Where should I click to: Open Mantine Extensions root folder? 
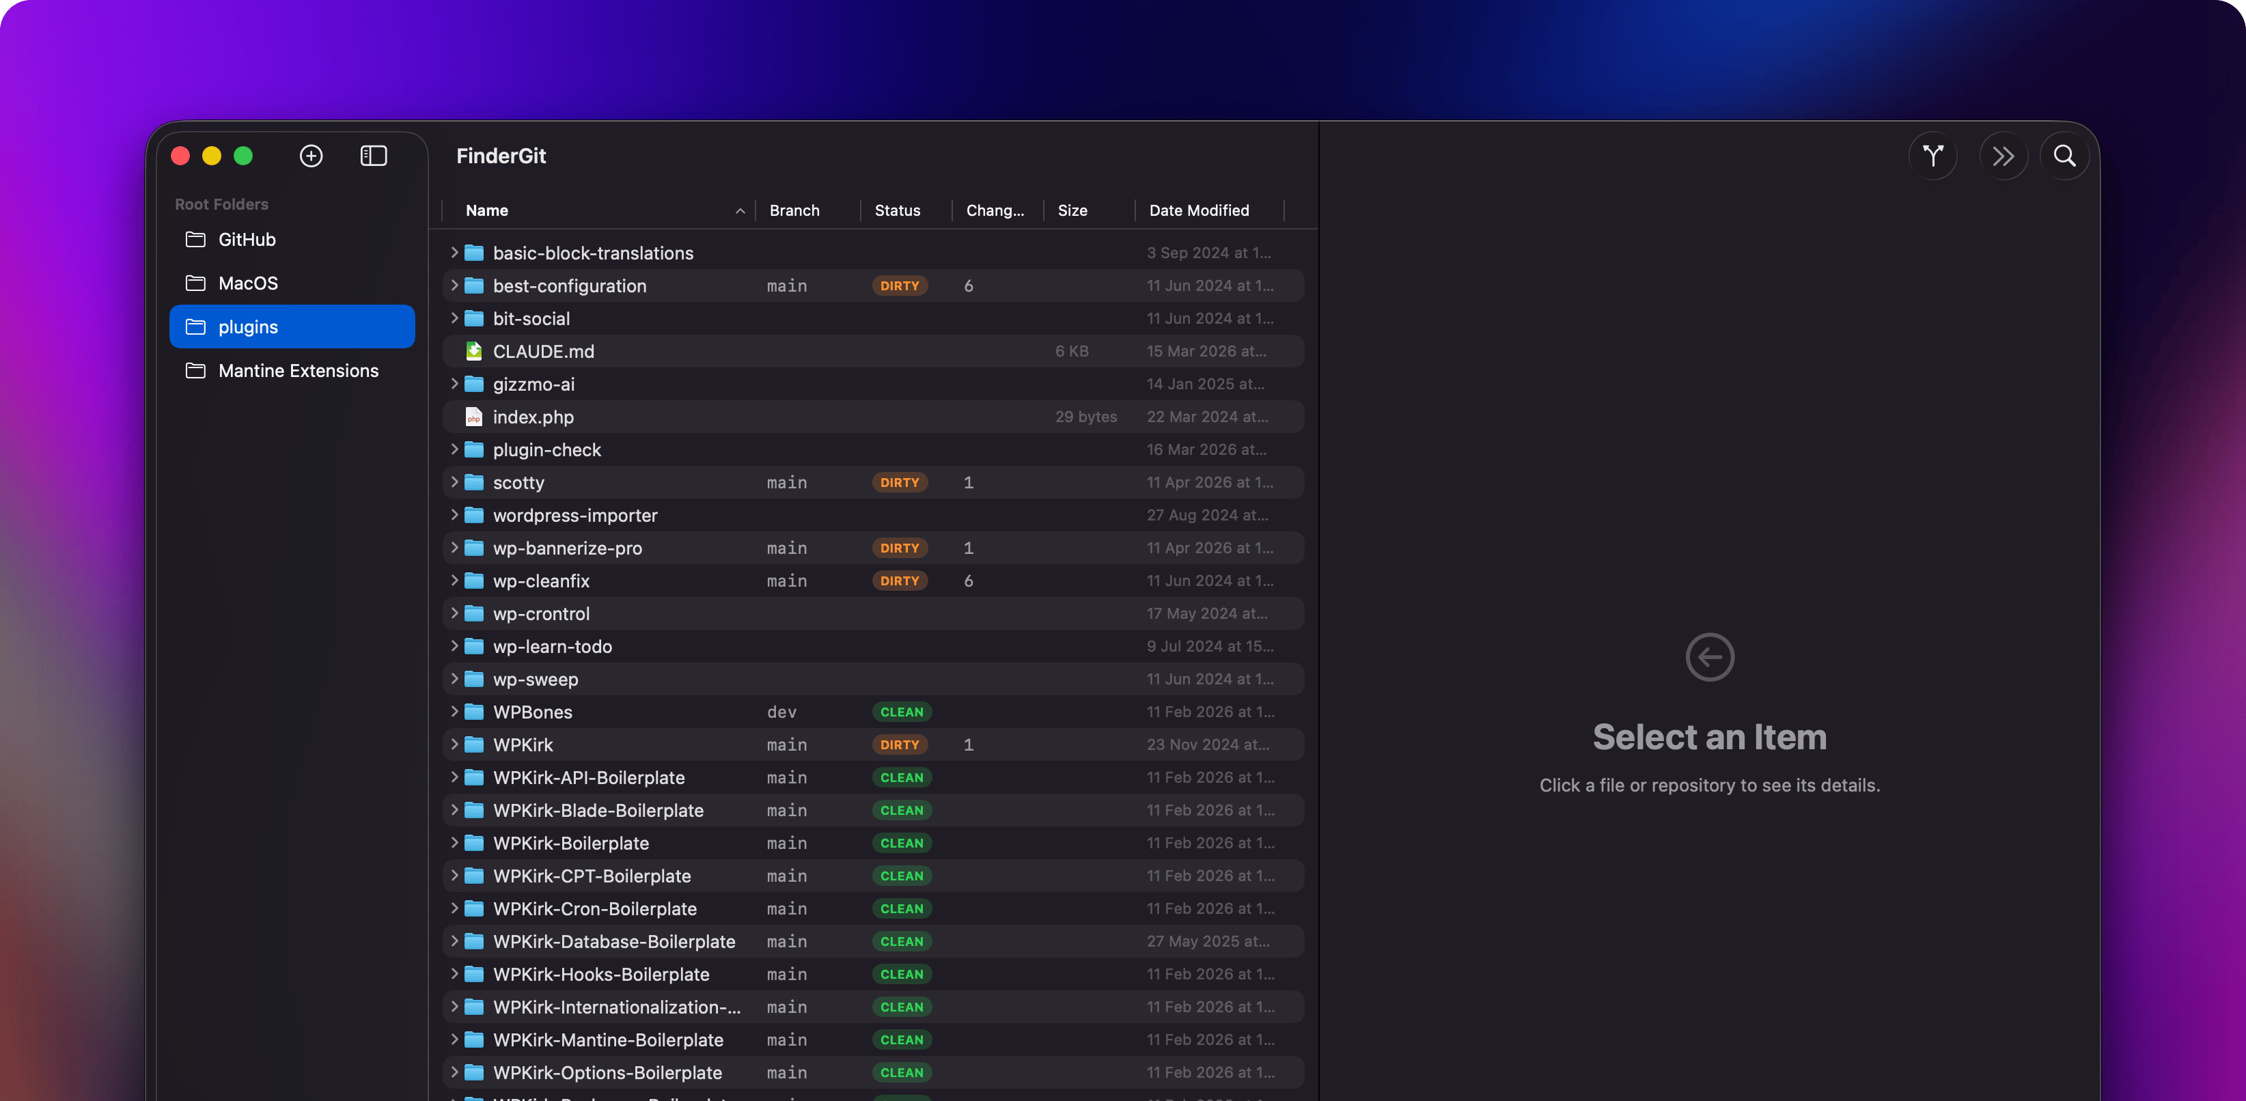pos(299,370)
